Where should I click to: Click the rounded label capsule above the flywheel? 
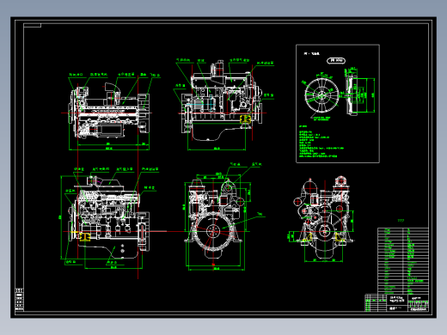click(x=336, y=60)
